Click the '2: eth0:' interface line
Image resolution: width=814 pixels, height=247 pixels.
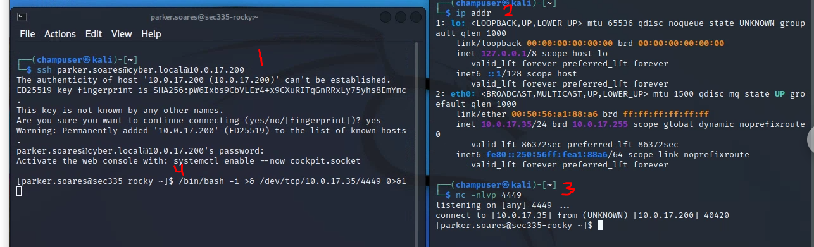[x=620, y=93]
